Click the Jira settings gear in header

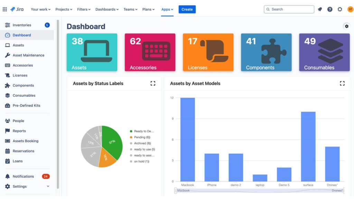point(340,9)
